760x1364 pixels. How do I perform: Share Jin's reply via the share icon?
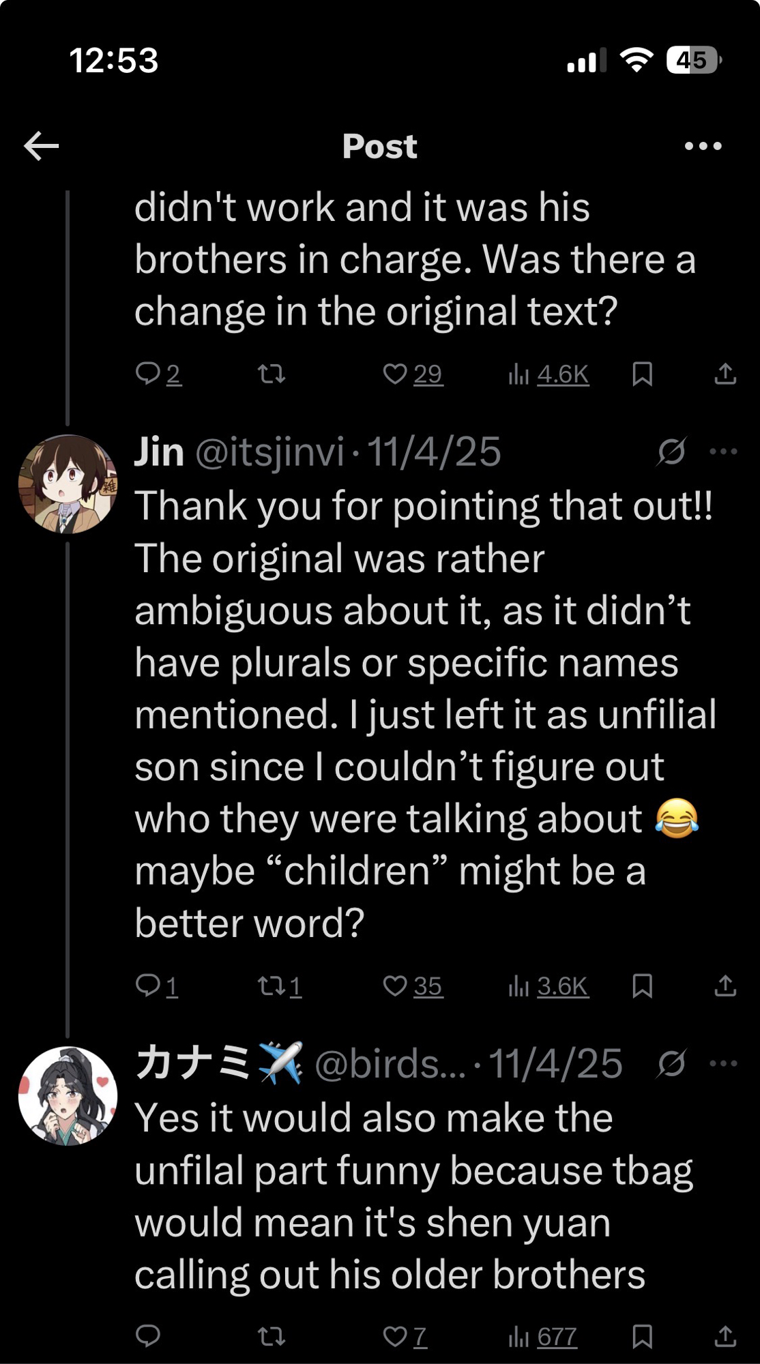coord(725,985)
